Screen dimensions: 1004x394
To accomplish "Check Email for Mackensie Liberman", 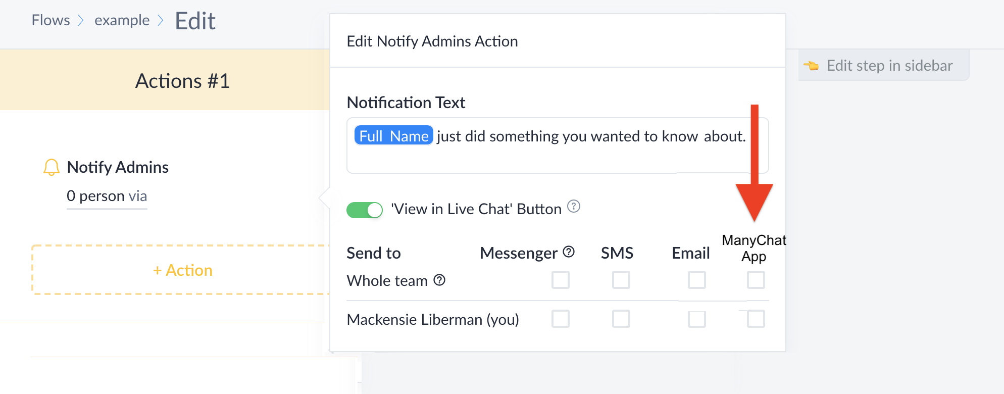I will coord(697,319).
